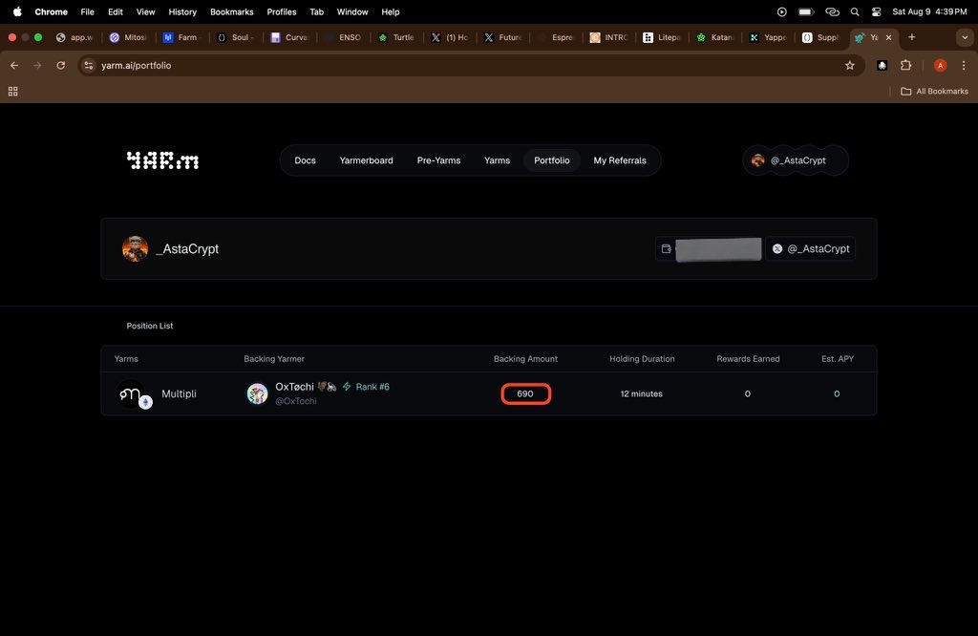Select the Portfolio nav item
978x636 pixels.
(551, 160)
